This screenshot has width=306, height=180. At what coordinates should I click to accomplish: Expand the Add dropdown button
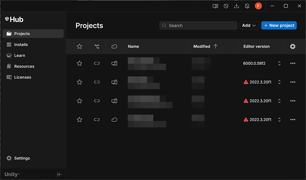click(x=249, y=25)
